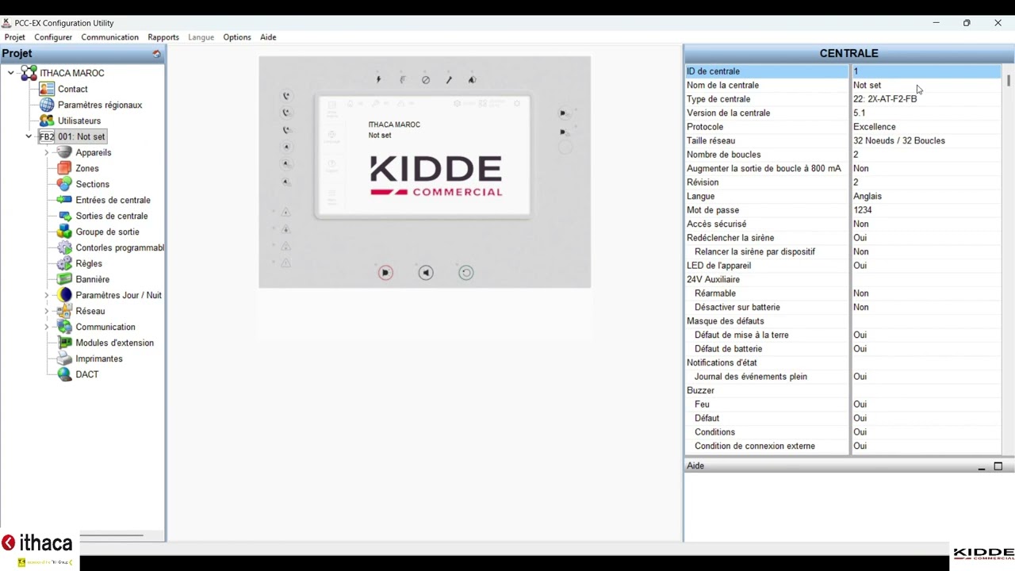Viewport: 1015px width, 571px height.
Task: Click the Nom de la centrale value
Action: pos(926,85)
